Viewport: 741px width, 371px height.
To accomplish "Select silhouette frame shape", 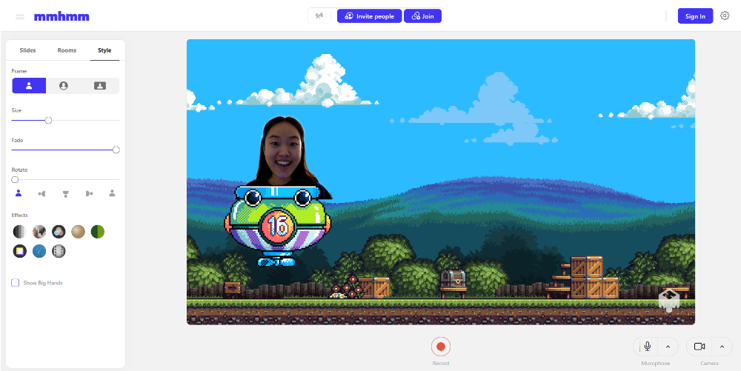I will [29, 86].
